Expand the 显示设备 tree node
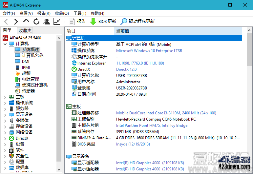The image size is (253, 174). [5, 115]
